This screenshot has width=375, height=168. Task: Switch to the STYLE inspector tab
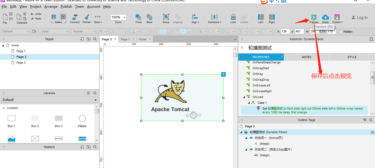[352, 57]
